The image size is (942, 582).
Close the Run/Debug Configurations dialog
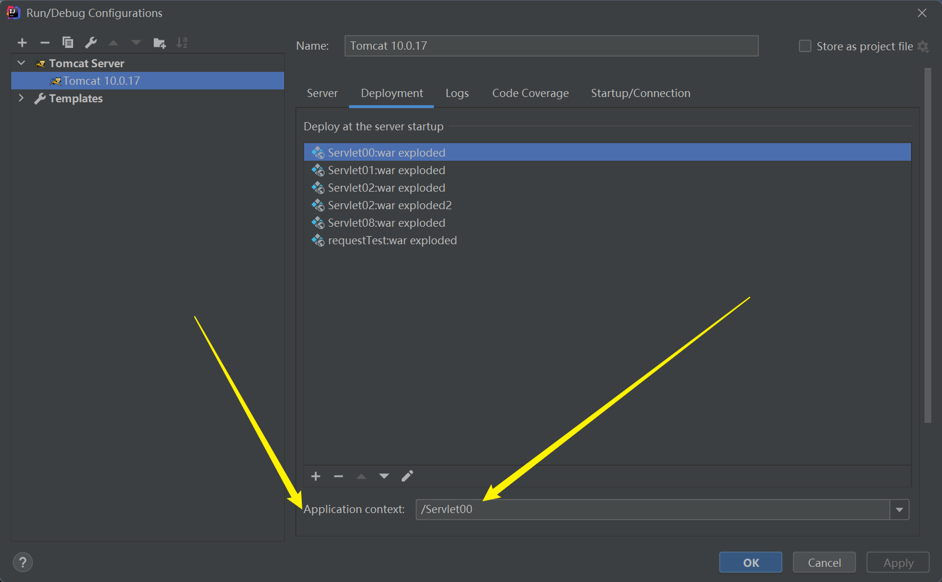click(x=922, y=13)
